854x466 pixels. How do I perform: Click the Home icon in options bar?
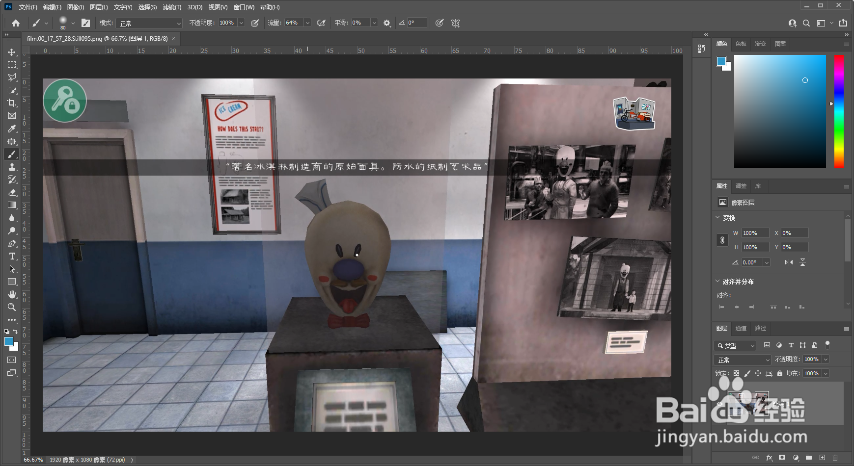pos(16,23)
